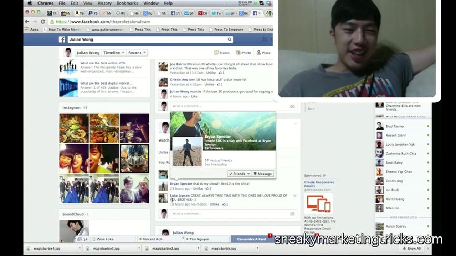The image size is (456, 256).
Task: Click Russell Glenn's avatar in chat sidebar
Action: click(379, 135)
